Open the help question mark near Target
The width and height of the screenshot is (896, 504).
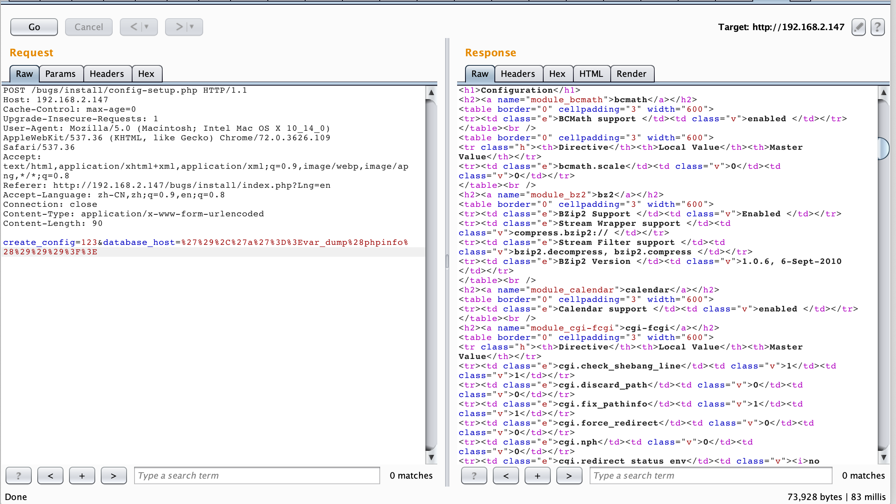[x=877, y=27]
